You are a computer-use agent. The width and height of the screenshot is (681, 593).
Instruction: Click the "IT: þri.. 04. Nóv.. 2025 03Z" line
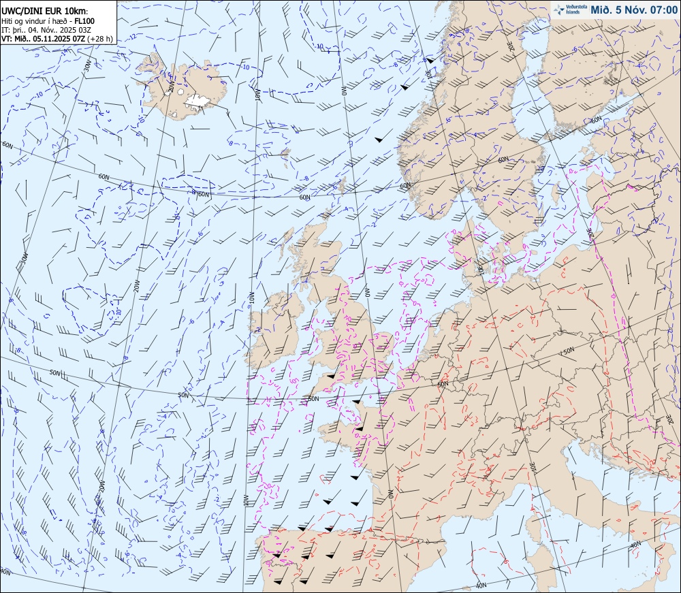tap(46, 30)
